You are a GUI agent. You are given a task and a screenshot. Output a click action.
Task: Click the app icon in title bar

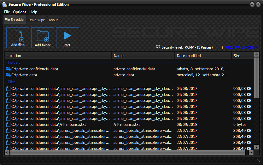(5, 4)
